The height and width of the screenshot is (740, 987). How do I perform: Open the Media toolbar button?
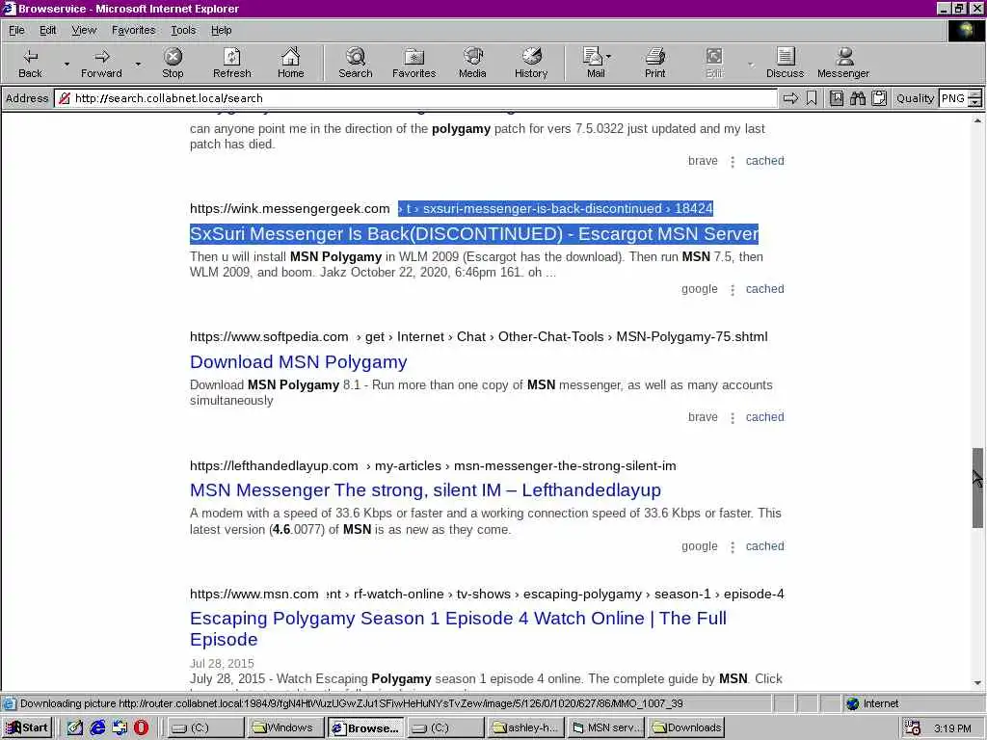472,63
